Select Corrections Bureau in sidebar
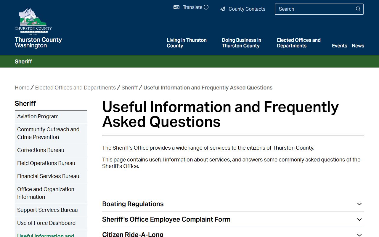Viewport: 379px width, 237px height. pos(51,150)
